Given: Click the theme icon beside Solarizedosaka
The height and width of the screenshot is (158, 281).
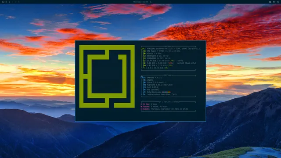Looking at the screenshot, I should click(145, 92).
